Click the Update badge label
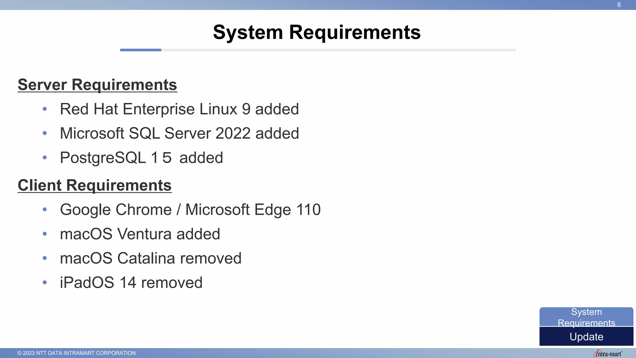Screen dimensions: 636x358 click(x=586, y=337)
